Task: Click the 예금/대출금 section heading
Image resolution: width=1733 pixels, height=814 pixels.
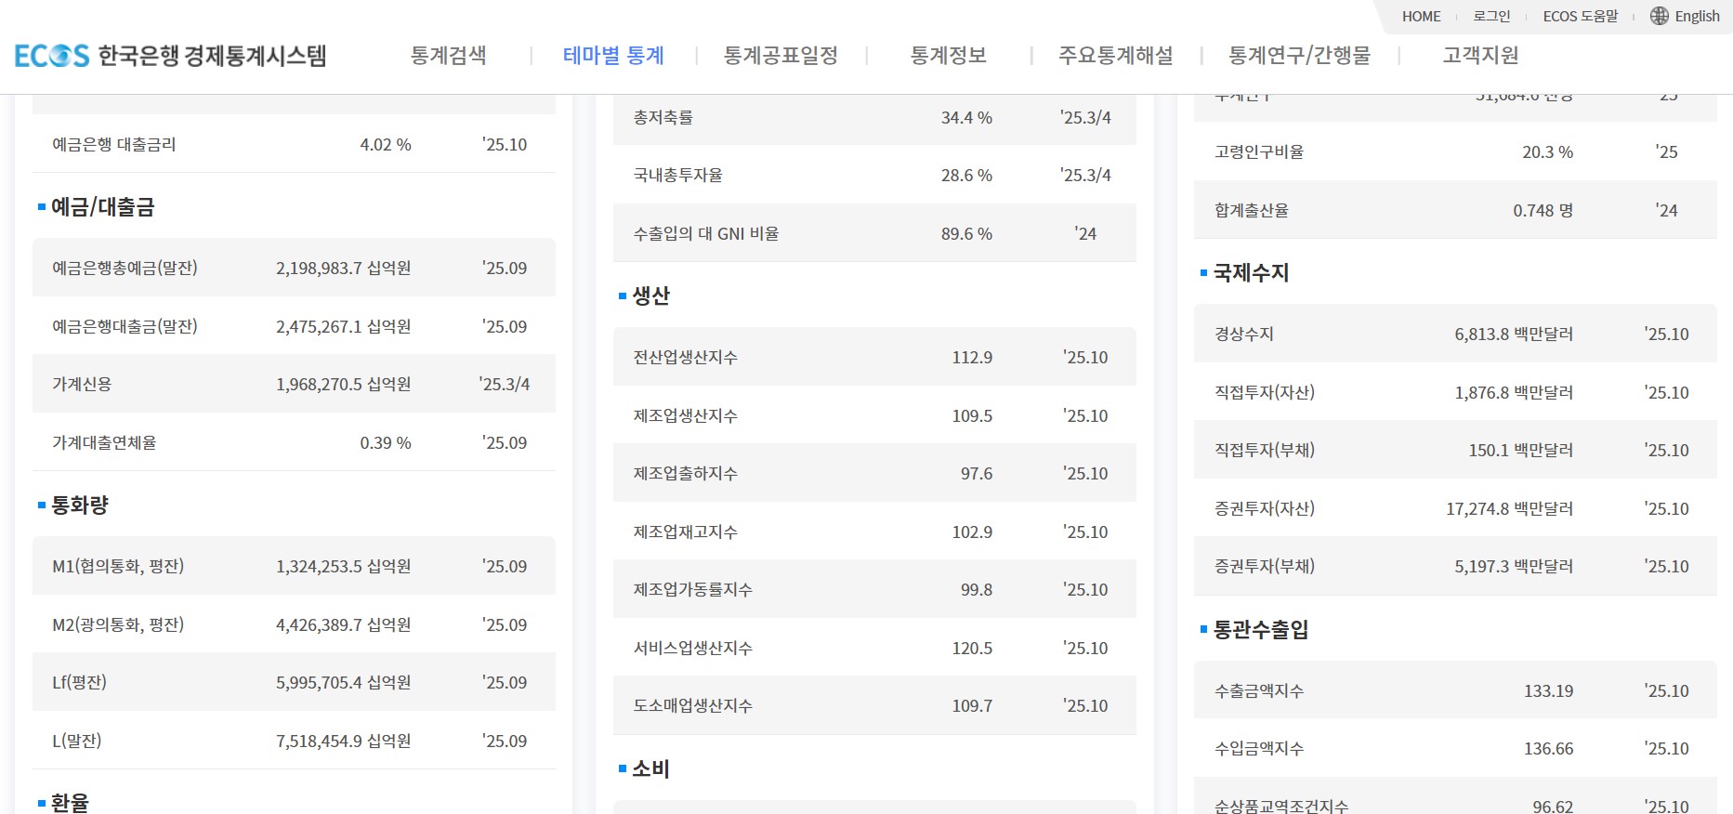Action: click(x=102, y=206)
